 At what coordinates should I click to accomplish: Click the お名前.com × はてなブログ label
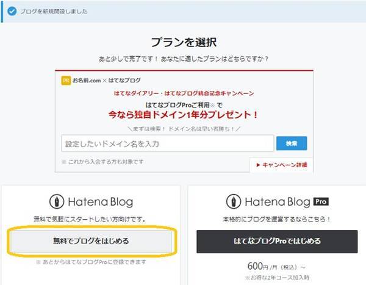point(107,81)
